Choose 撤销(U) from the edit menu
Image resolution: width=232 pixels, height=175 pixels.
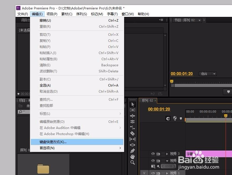(77, 21)
